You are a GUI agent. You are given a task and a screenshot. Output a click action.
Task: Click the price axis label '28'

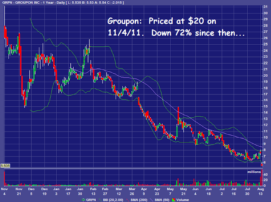265,25
